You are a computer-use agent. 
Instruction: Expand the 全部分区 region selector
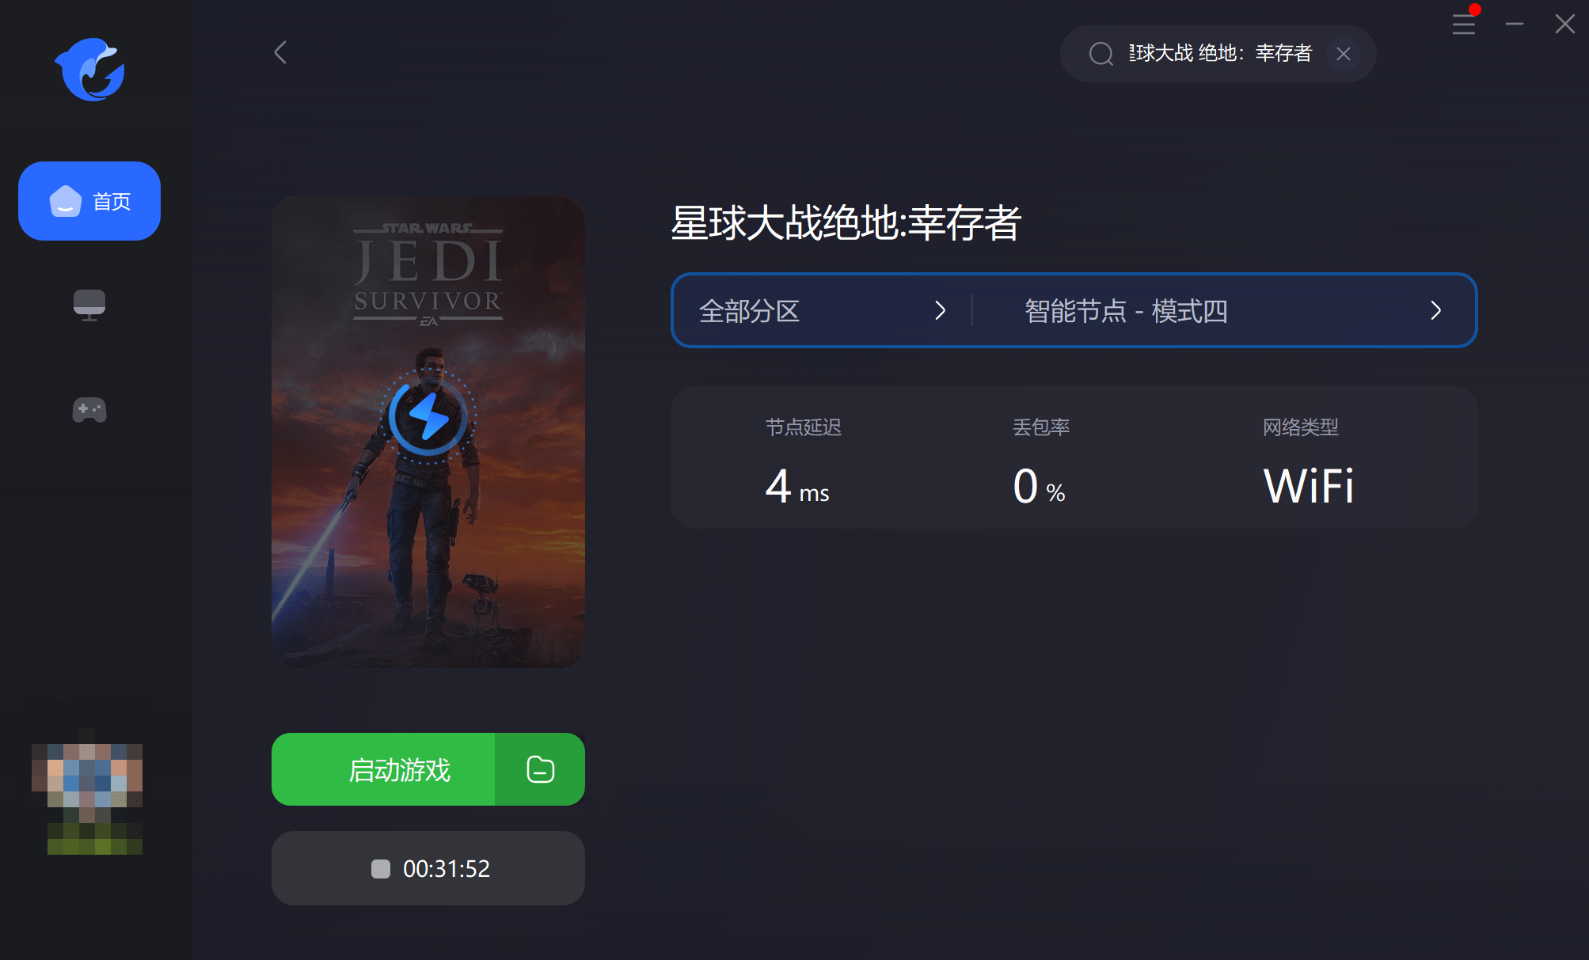click(822, 311)
